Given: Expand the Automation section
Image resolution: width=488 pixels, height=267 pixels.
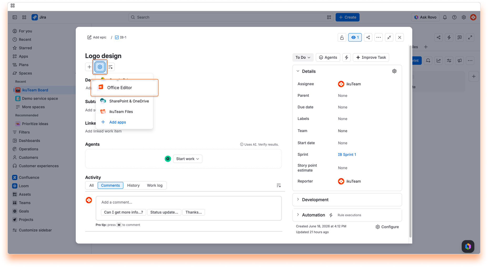Looking at the screenshot, I should click(298, 215).
